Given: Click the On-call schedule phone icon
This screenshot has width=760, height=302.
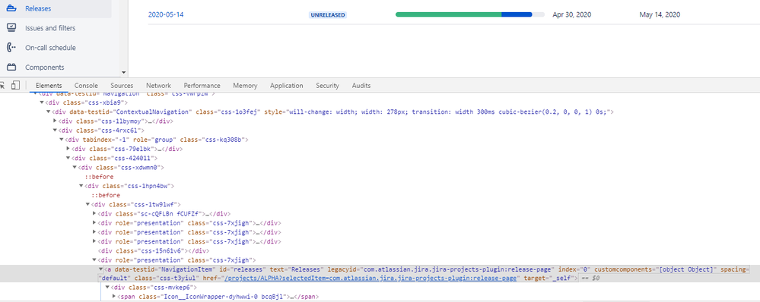Looking at the screenshot, I should 11,48.
